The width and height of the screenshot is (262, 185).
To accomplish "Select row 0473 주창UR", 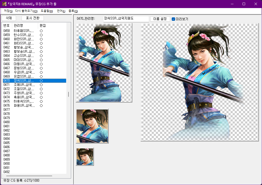I will pyautogui.click(x=35, y=93).
